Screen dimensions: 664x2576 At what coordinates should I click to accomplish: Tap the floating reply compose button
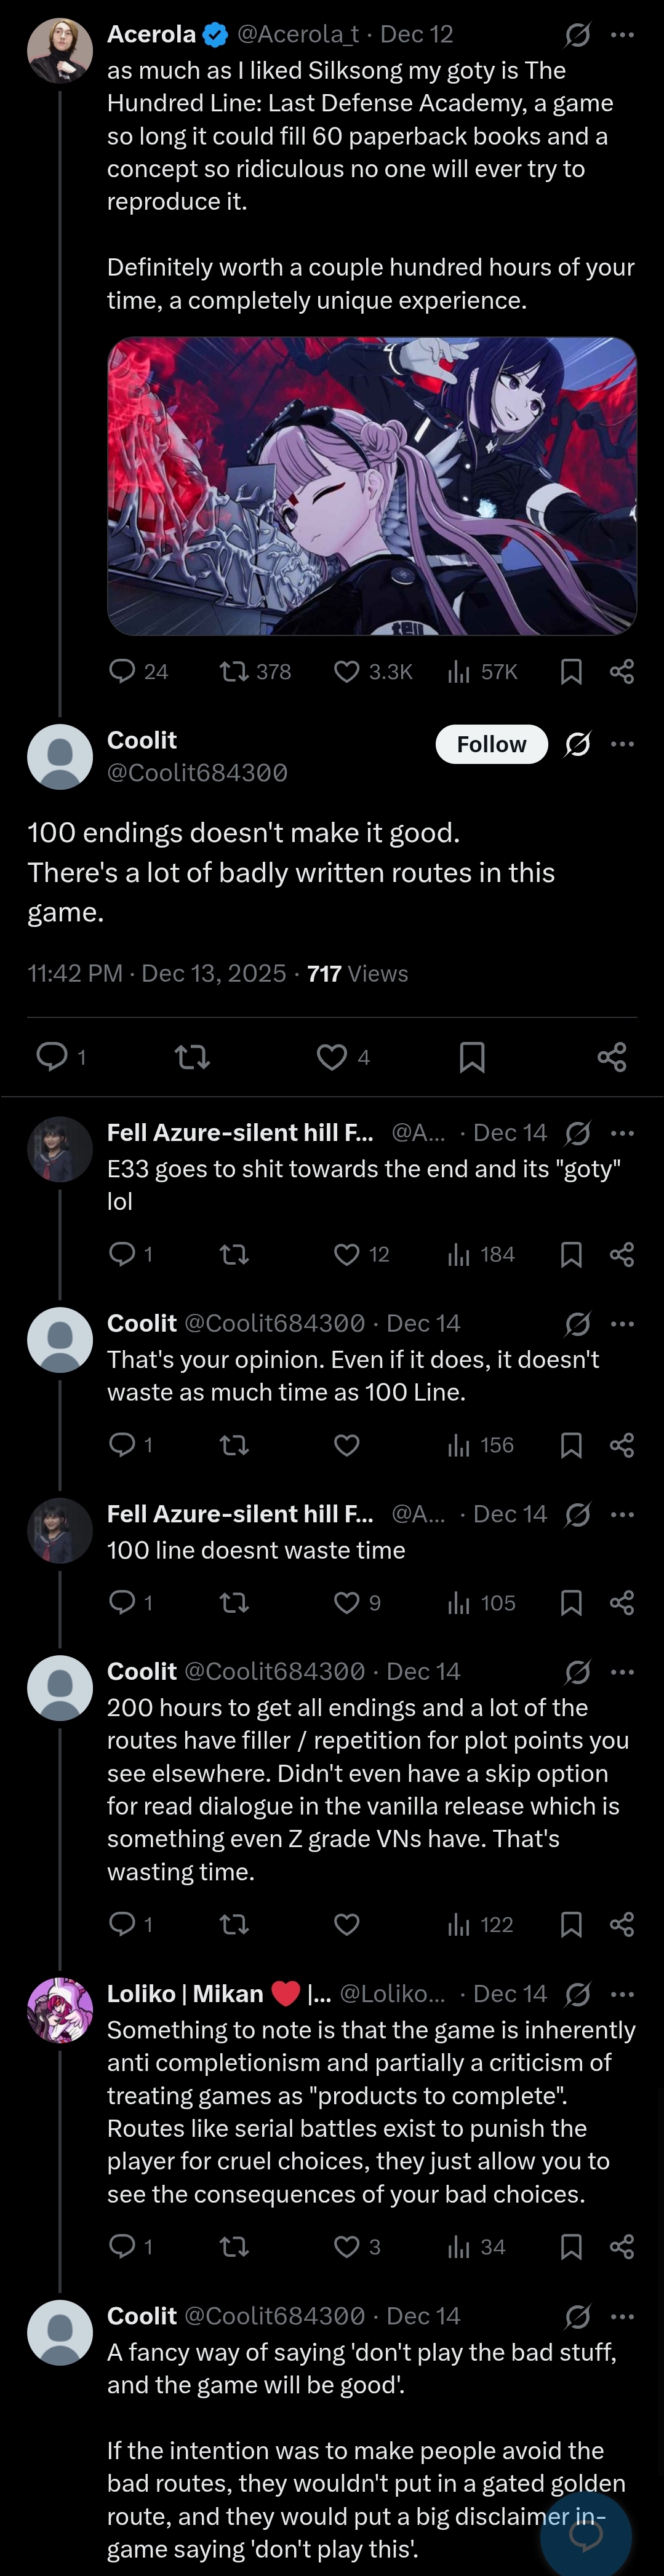[586, 2533]
